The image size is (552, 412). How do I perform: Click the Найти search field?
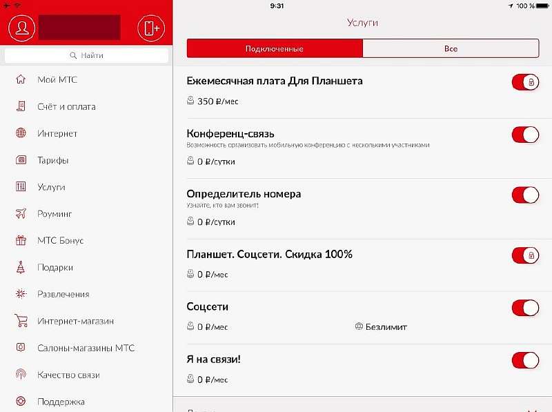point(86,55)
